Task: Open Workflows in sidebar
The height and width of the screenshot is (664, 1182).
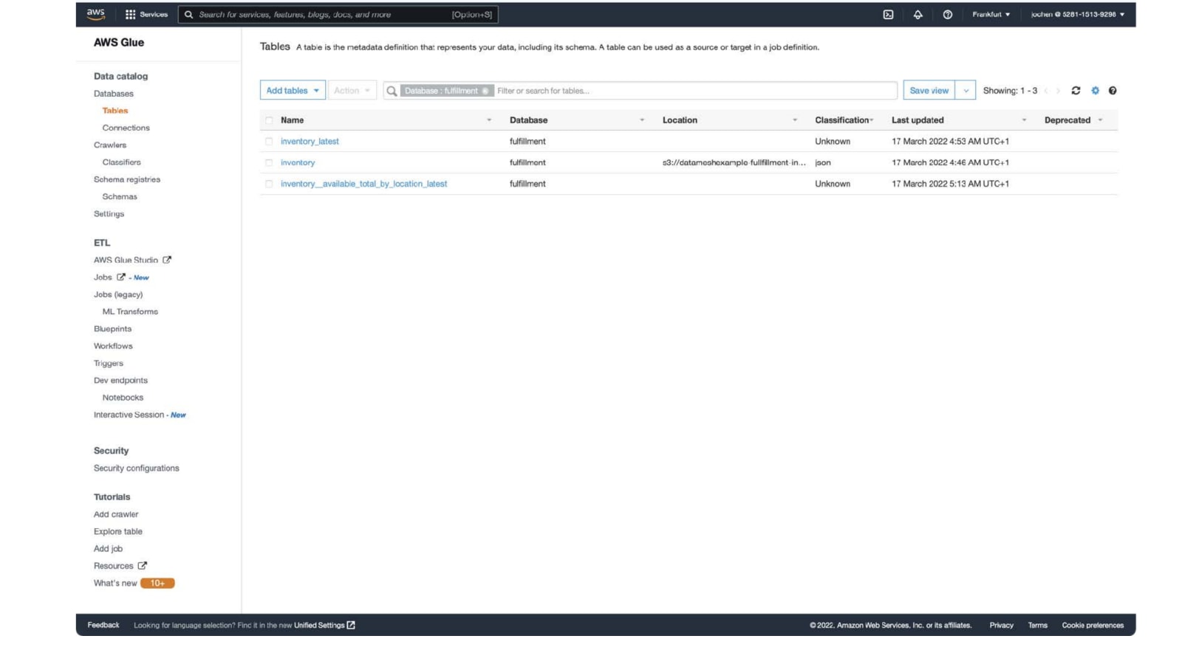Action: (x=114, y=346)
